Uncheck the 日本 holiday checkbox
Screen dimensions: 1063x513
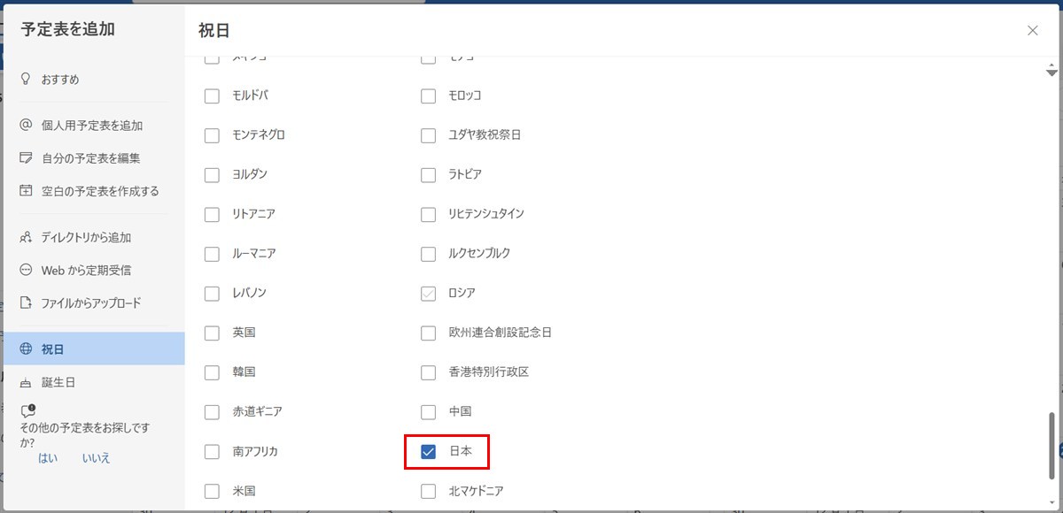[x=429, y=452]
